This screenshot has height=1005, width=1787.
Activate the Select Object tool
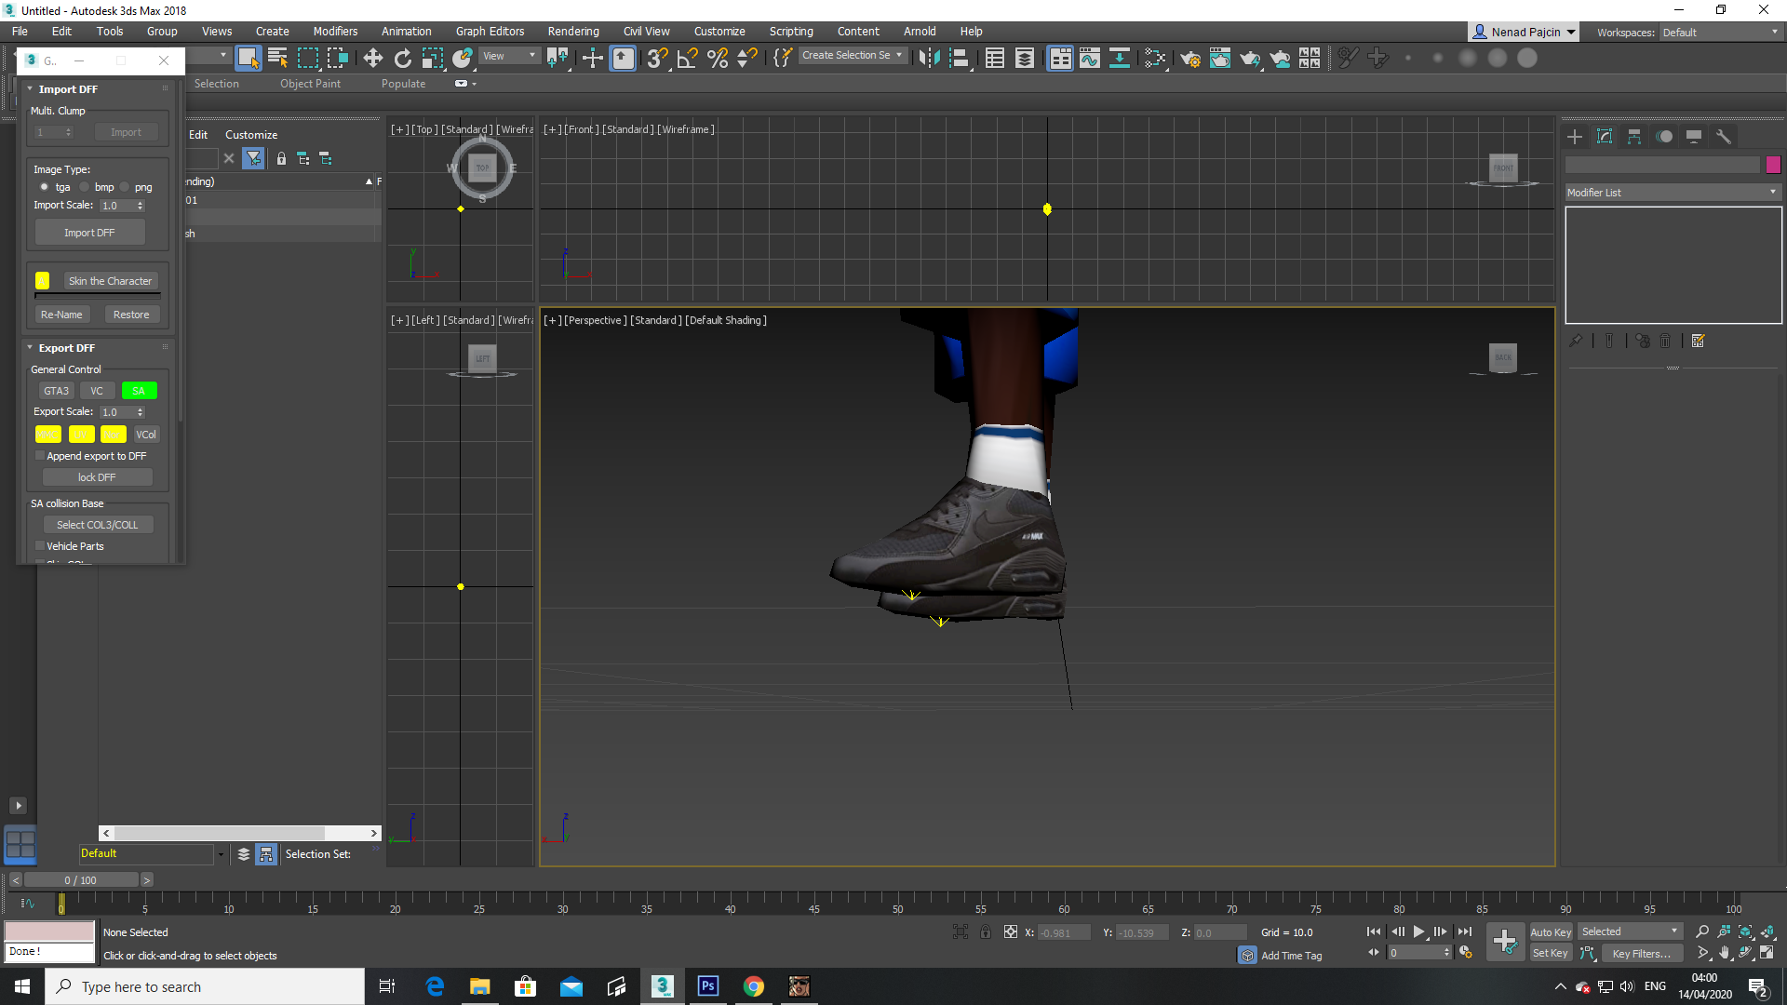[248, 58]
